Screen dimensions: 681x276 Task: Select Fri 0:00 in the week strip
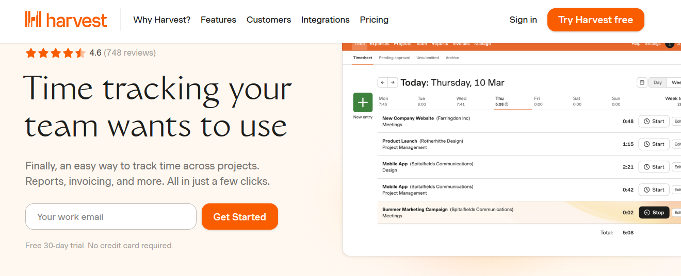tap(538, 101)
